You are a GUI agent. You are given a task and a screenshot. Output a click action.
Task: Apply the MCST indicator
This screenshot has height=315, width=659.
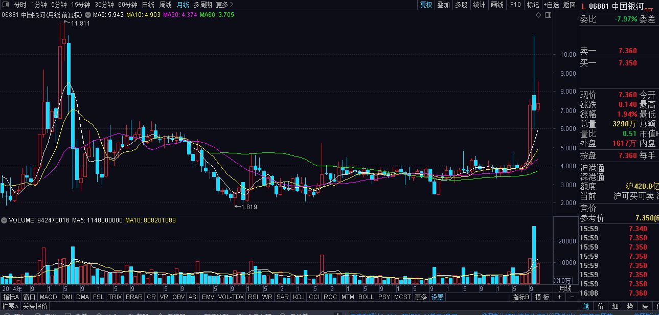[x=402, y=297]
